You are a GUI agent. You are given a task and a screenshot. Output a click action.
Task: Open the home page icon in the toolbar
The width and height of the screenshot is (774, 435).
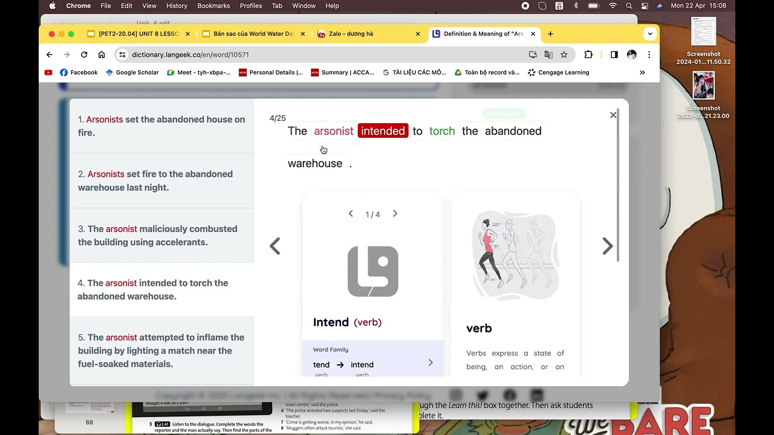tap(102, 54)
